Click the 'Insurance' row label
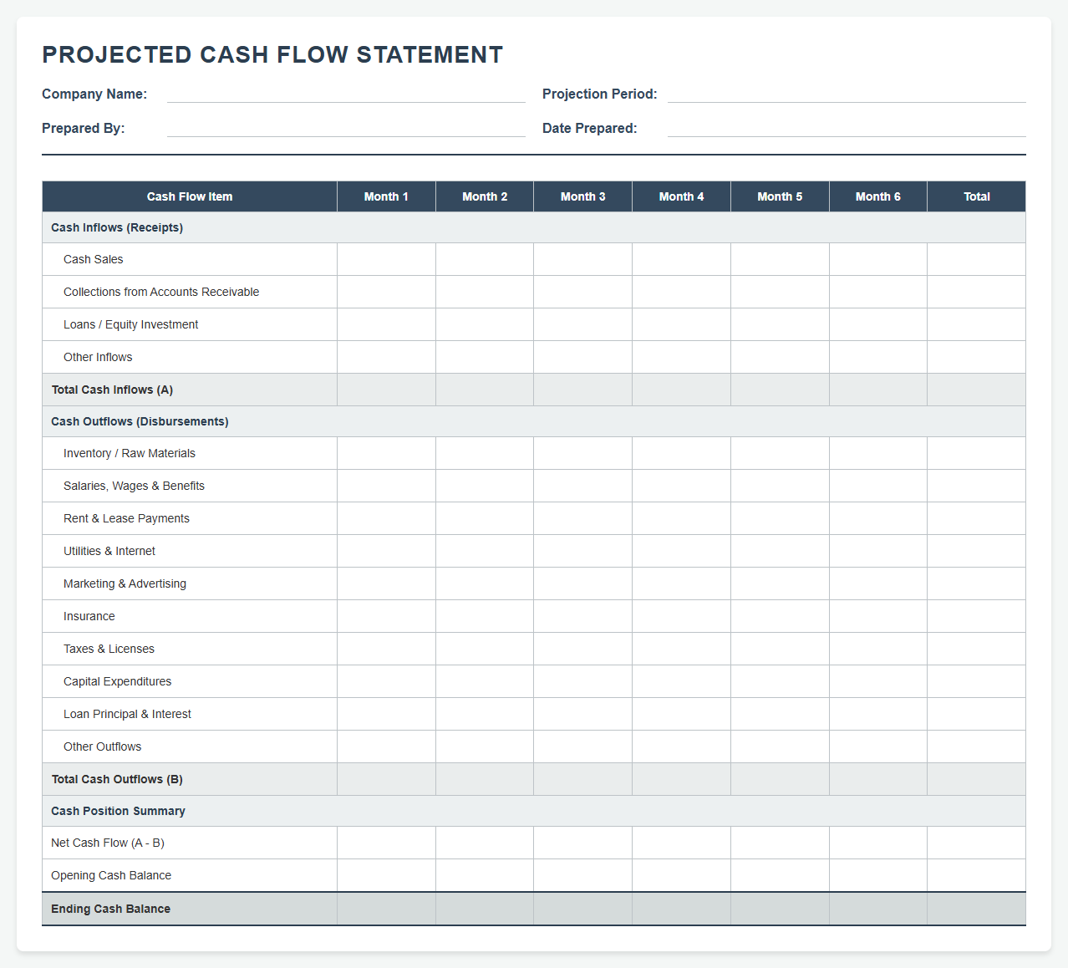This screenshot has height=968, width=1068. point(89,616)
